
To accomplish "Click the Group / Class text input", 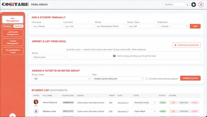I will 142,26.
